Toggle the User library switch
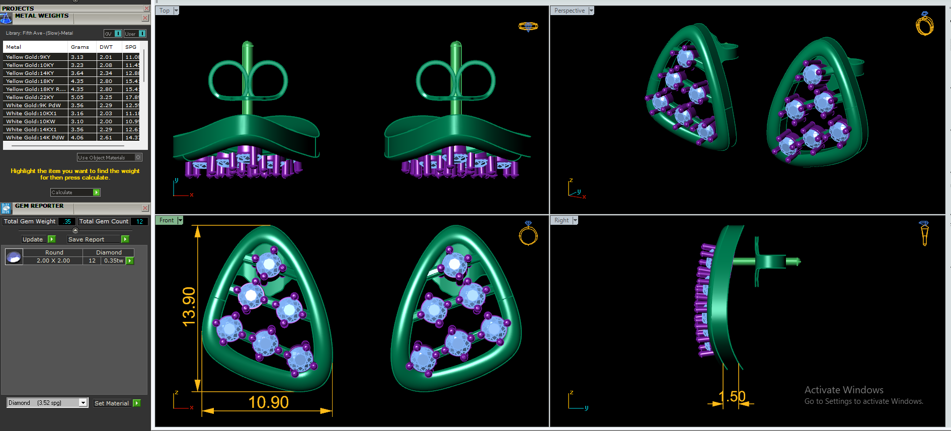Image resolution: width=951 pixels, height=431 pixels. click(x=135, y=34)
